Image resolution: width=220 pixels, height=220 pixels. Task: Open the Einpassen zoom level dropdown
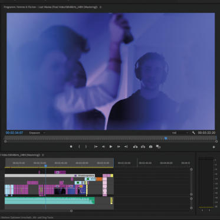(x=37, y=133)
